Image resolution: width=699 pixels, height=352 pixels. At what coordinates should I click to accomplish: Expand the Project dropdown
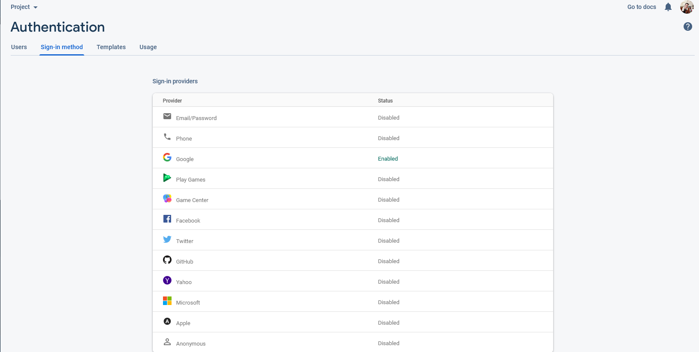(x=24, y=7)
